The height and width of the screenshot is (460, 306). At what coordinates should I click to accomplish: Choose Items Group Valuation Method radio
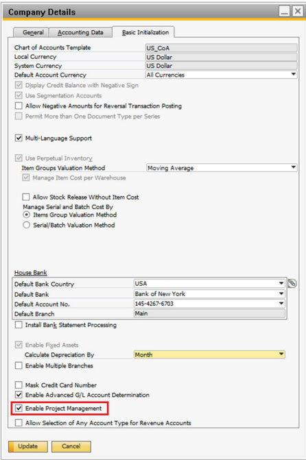click(x=27, y=215)
